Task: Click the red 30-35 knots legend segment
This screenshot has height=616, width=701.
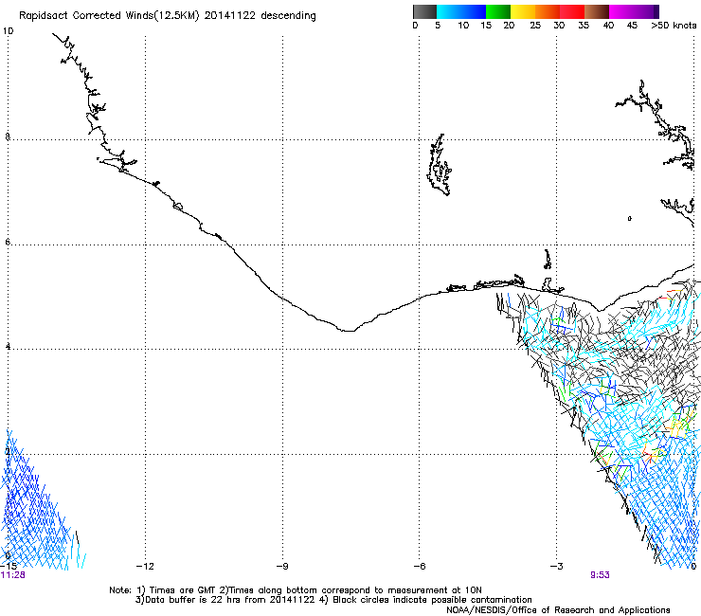Action: pyautogui.click(x=572, y=11)
